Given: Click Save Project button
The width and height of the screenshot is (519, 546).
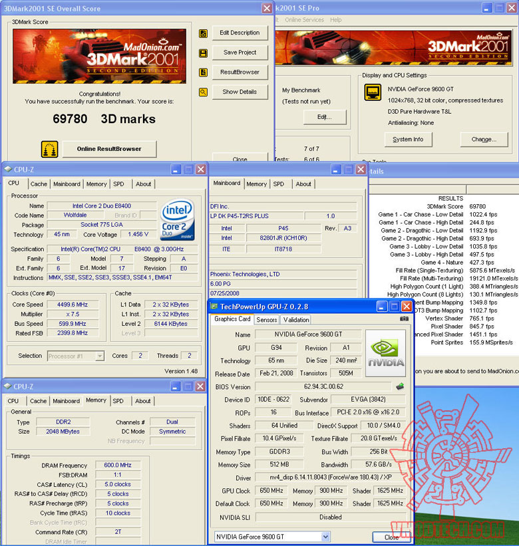Looking at the screenshot, I should click(240, 53).
